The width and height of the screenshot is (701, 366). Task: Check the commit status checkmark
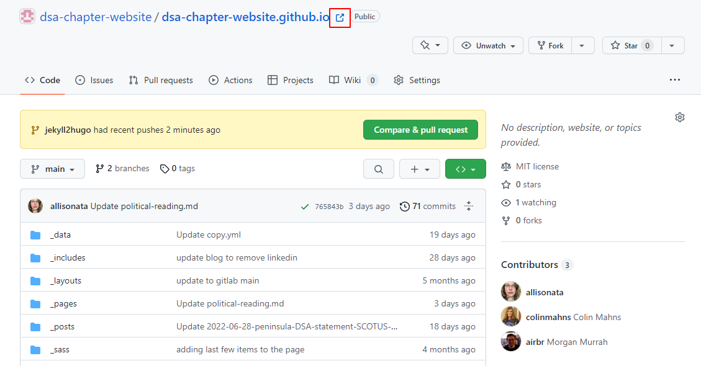point(305,207)
